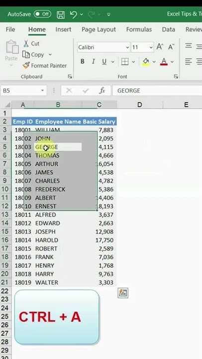Viewport: 202px width, 359px height.
Task: Click the salary cell 17,750
Action: [99, 240]
